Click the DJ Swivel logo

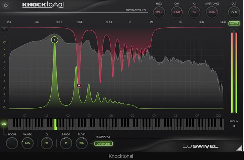(x=200, y=146)
